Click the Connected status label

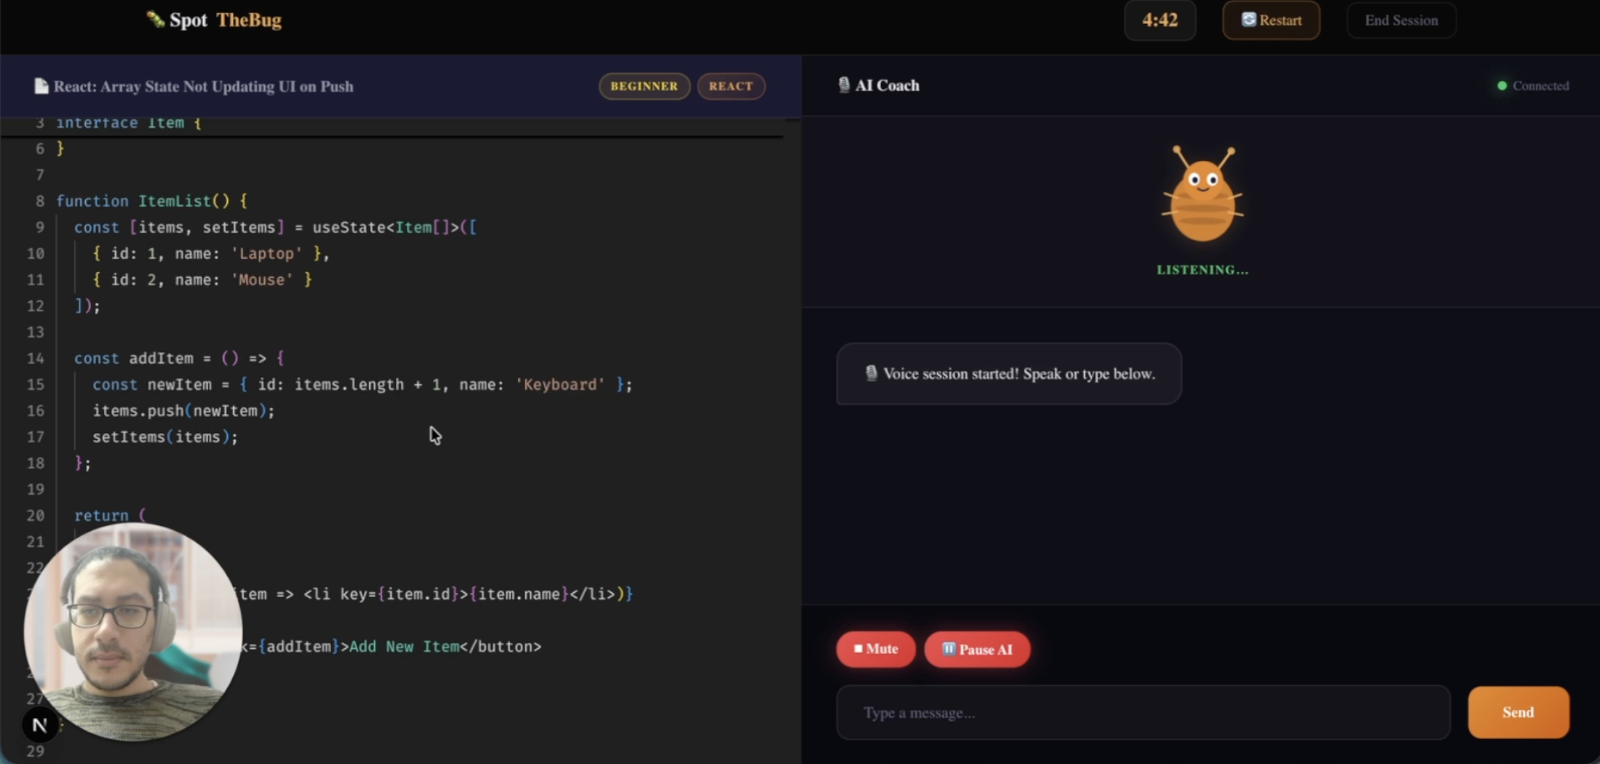[x=1540, y=86]
